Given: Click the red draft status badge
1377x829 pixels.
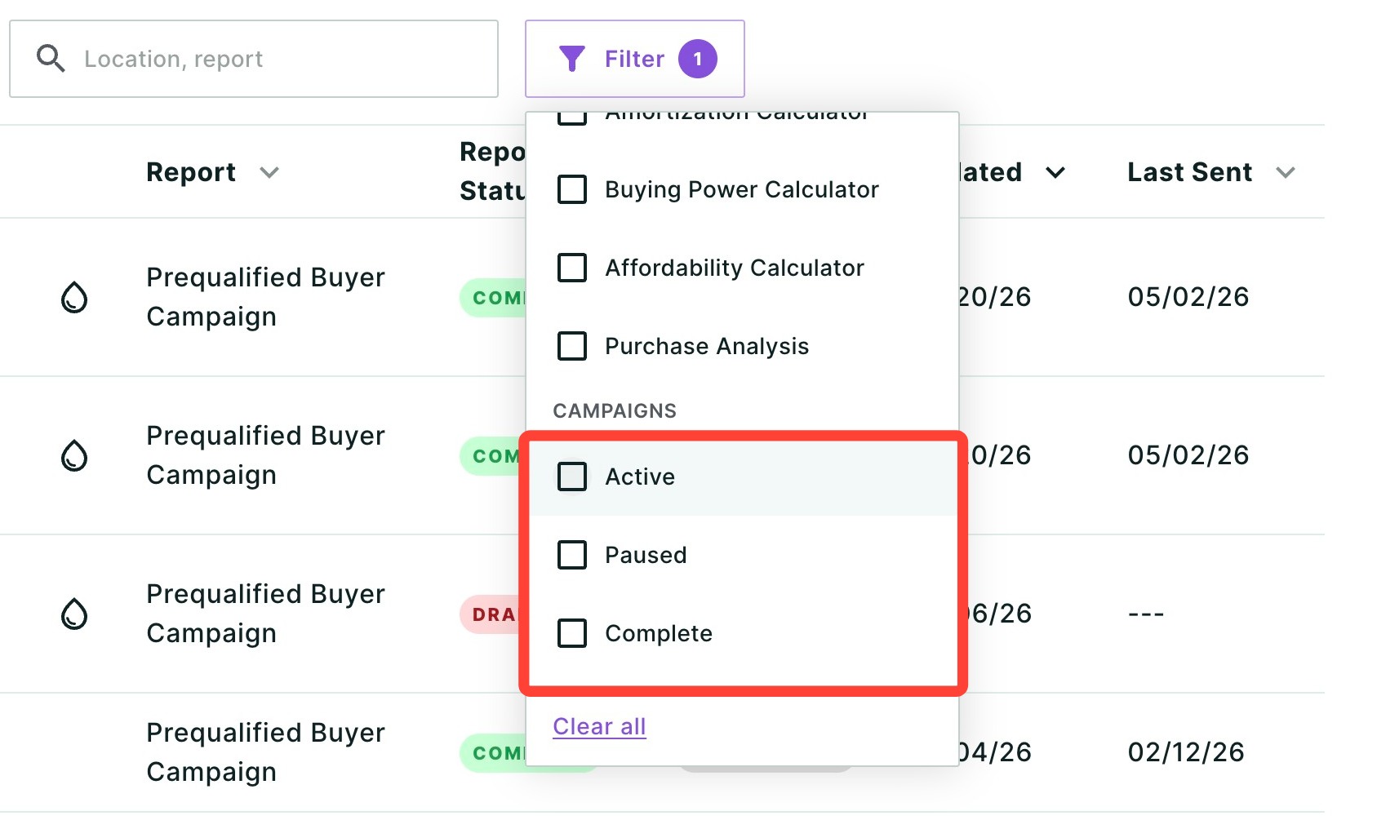Looking at the screenshot, I should click(494, 614).
